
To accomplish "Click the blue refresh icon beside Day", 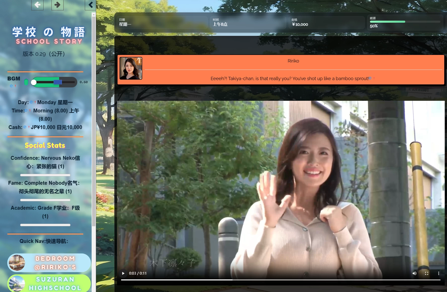I will (31, 102).
